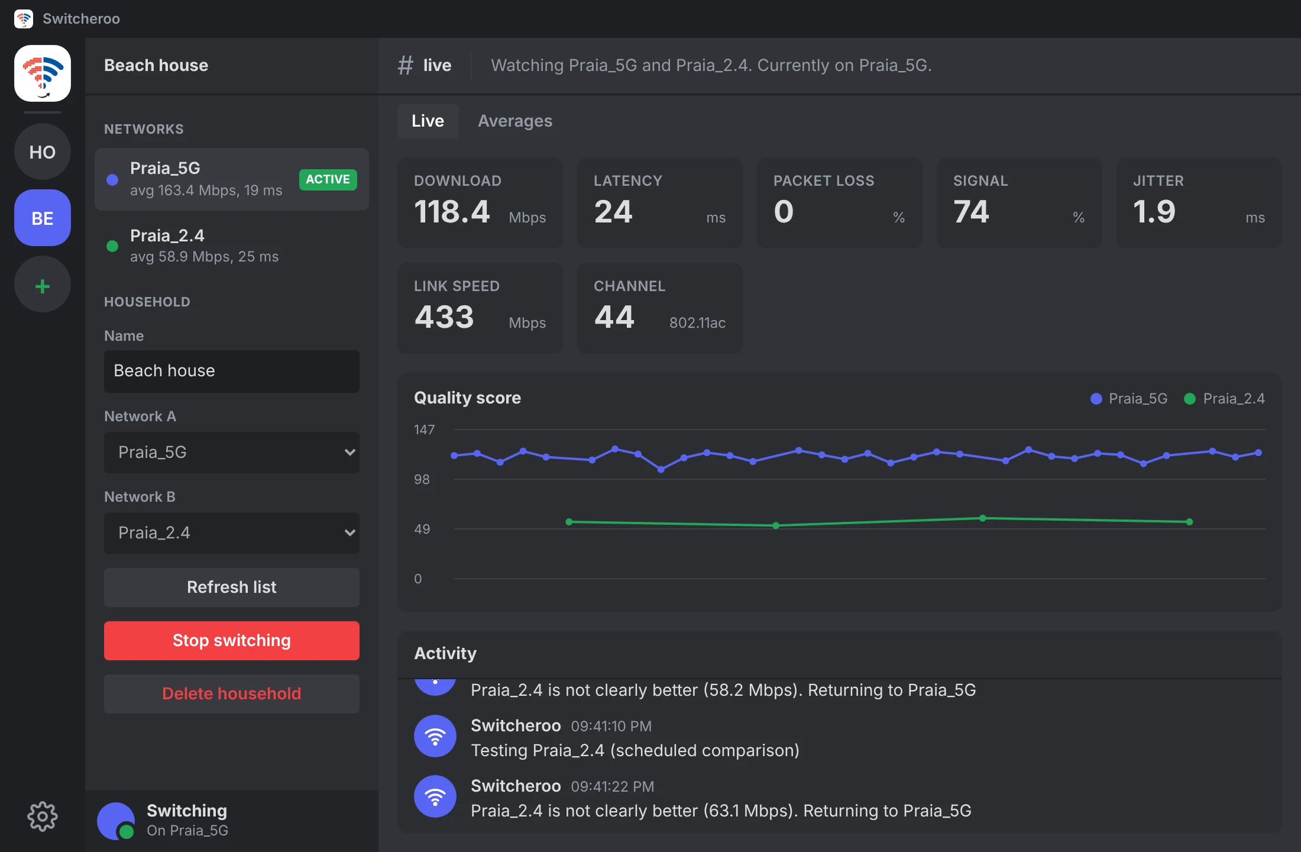The width and height of the screenshot is (1301, 852).
Task: Click the NETWORKS section heading
Action: tap(144, 130)
